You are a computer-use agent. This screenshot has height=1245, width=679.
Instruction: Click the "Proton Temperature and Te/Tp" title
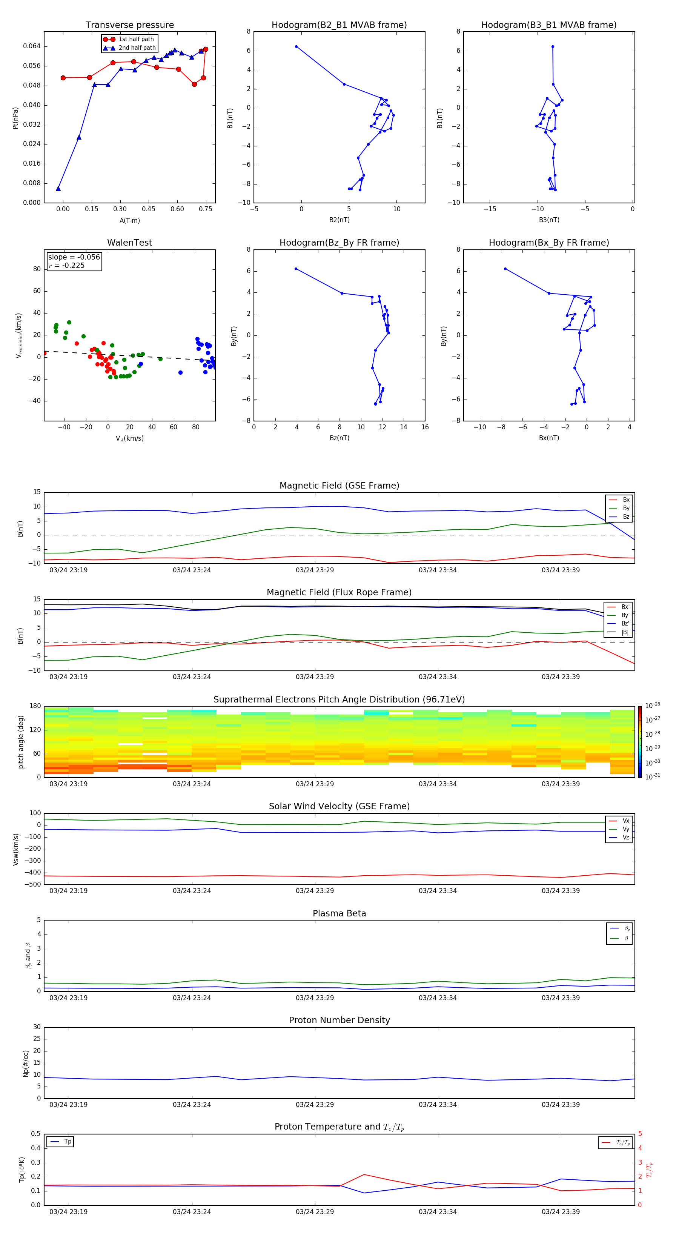click(339, 1127)
